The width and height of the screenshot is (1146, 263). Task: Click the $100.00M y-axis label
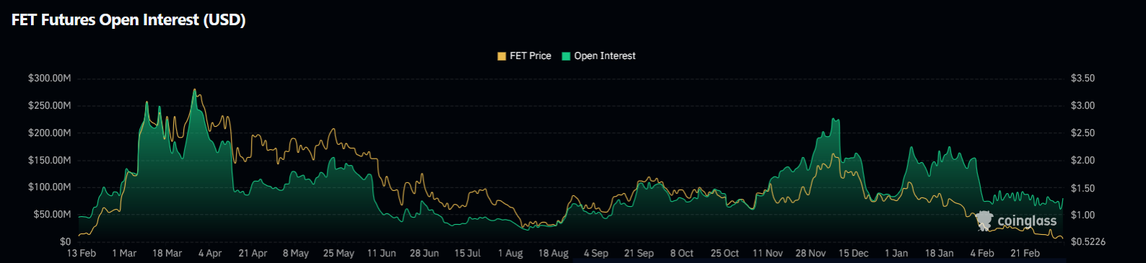pos(49,187)
